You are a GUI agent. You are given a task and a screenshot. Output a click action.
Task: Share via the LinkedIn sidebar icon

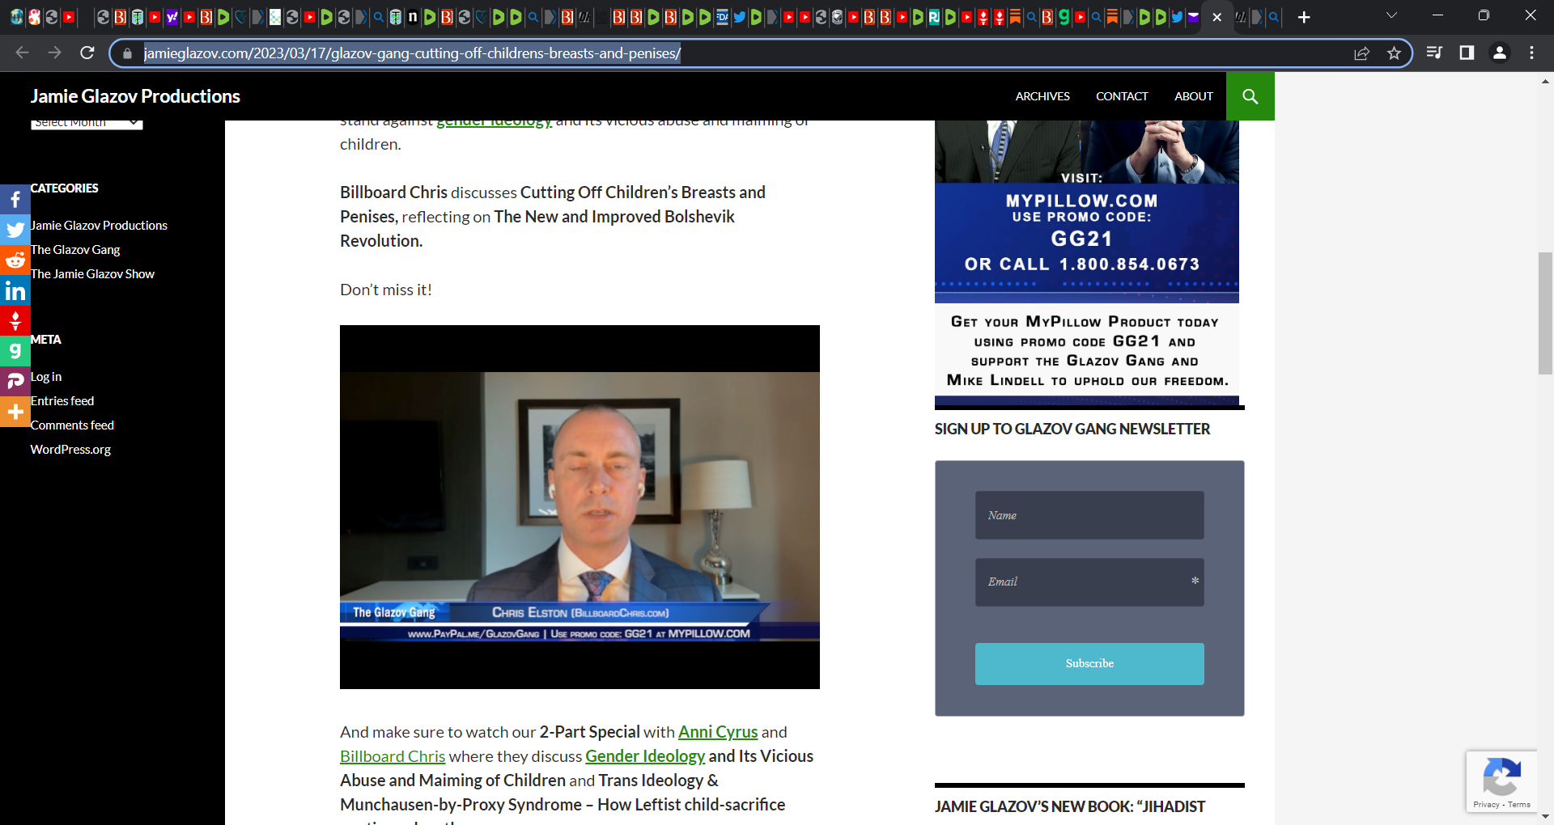(15, 290)
